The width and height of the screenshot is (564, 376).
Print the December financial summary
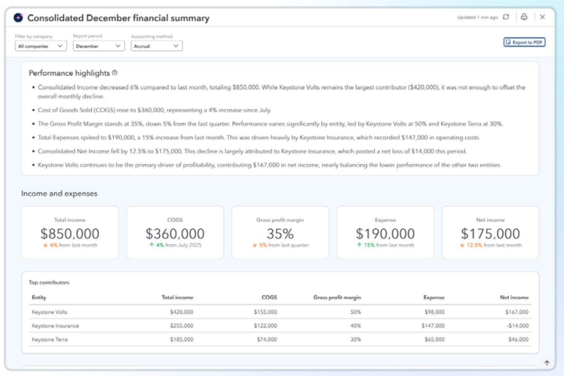pos(524,17)
